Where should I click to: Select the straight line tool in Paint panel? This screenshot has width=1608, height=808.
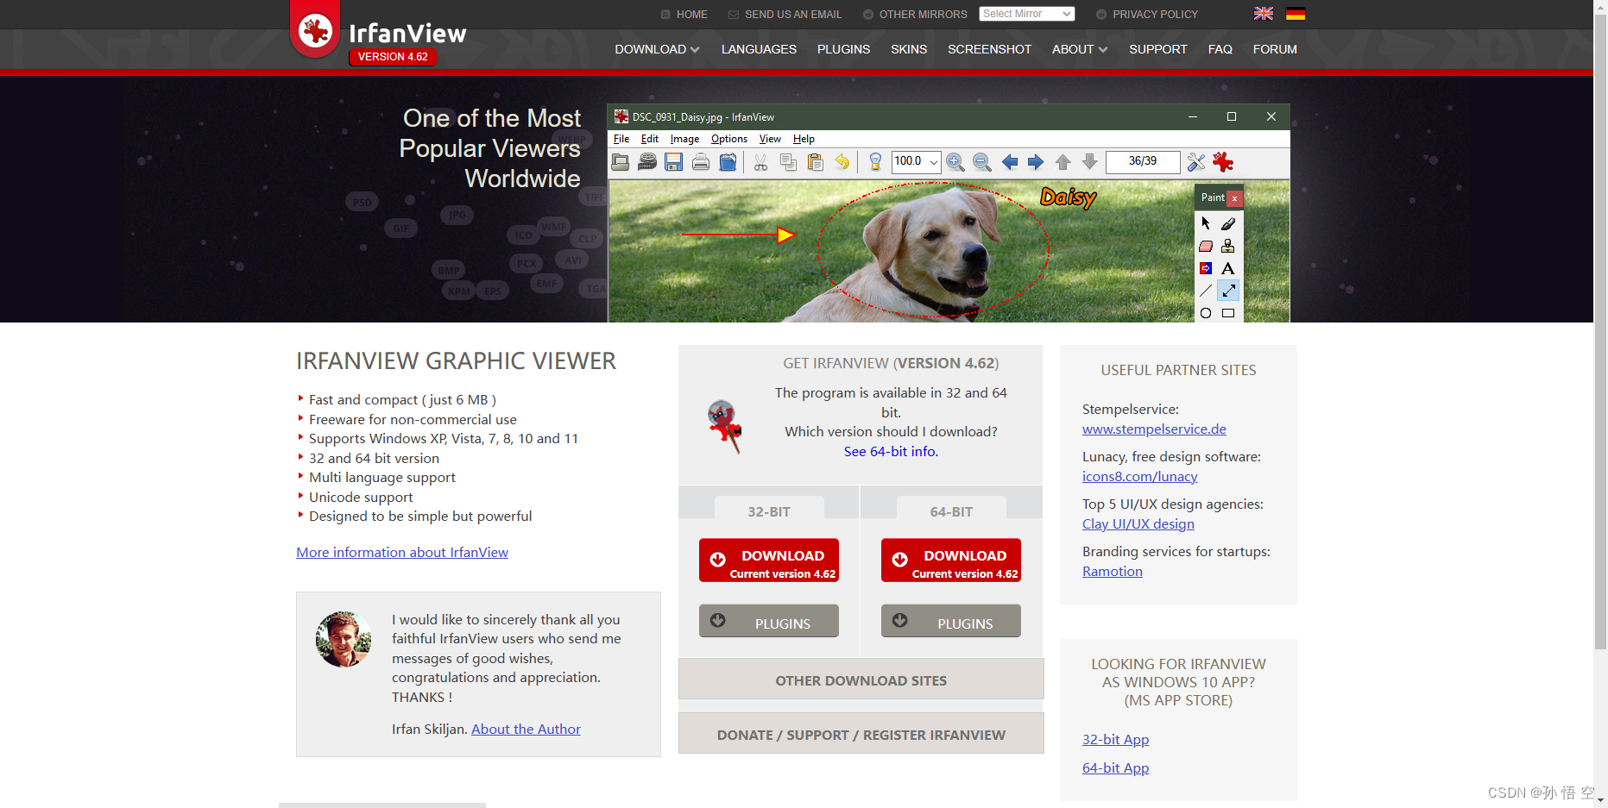(1206, 291)
